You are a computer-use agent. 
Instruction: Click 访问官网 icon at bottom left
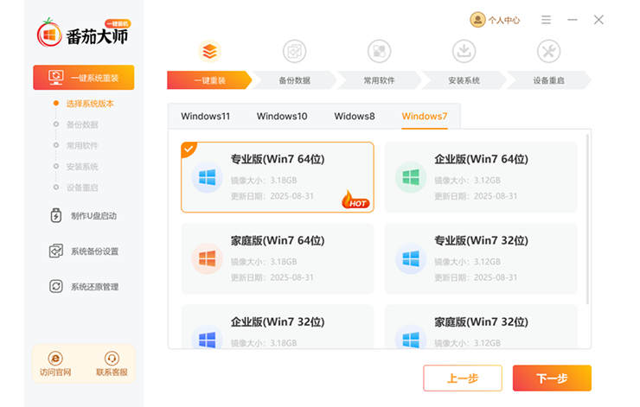55,359
